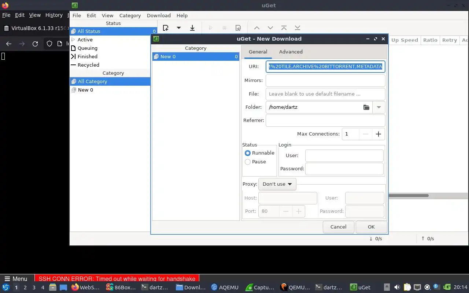Click the horizontal scrollbar in download list

tap(409, 196)
